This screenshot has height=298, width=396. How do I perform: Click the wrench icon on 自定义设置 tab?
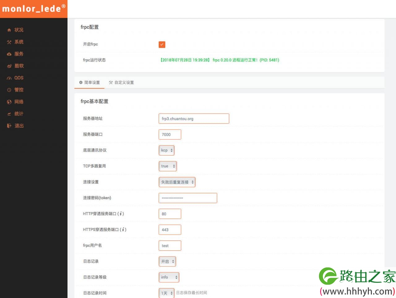[111, 83]
